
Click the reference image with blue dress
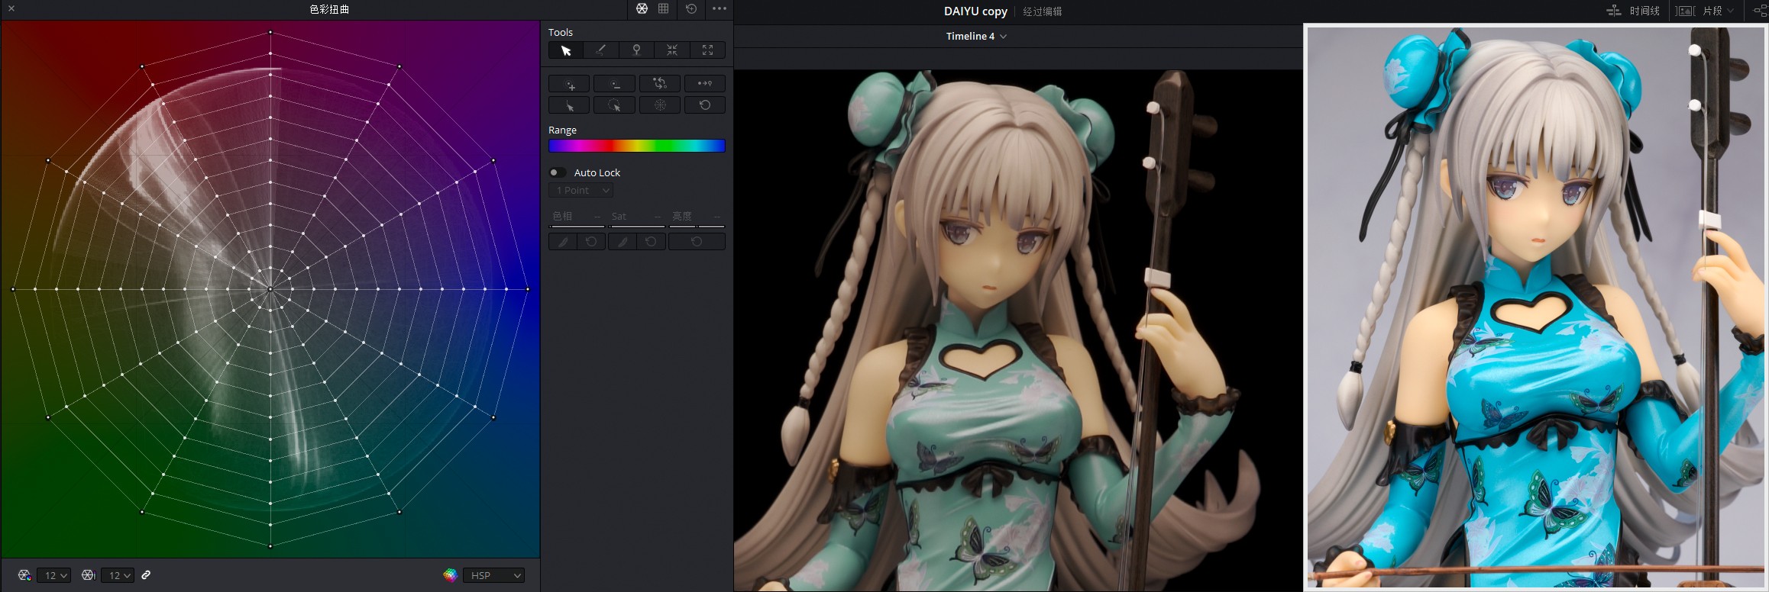pyautogui.click(x=1535, y=307)
